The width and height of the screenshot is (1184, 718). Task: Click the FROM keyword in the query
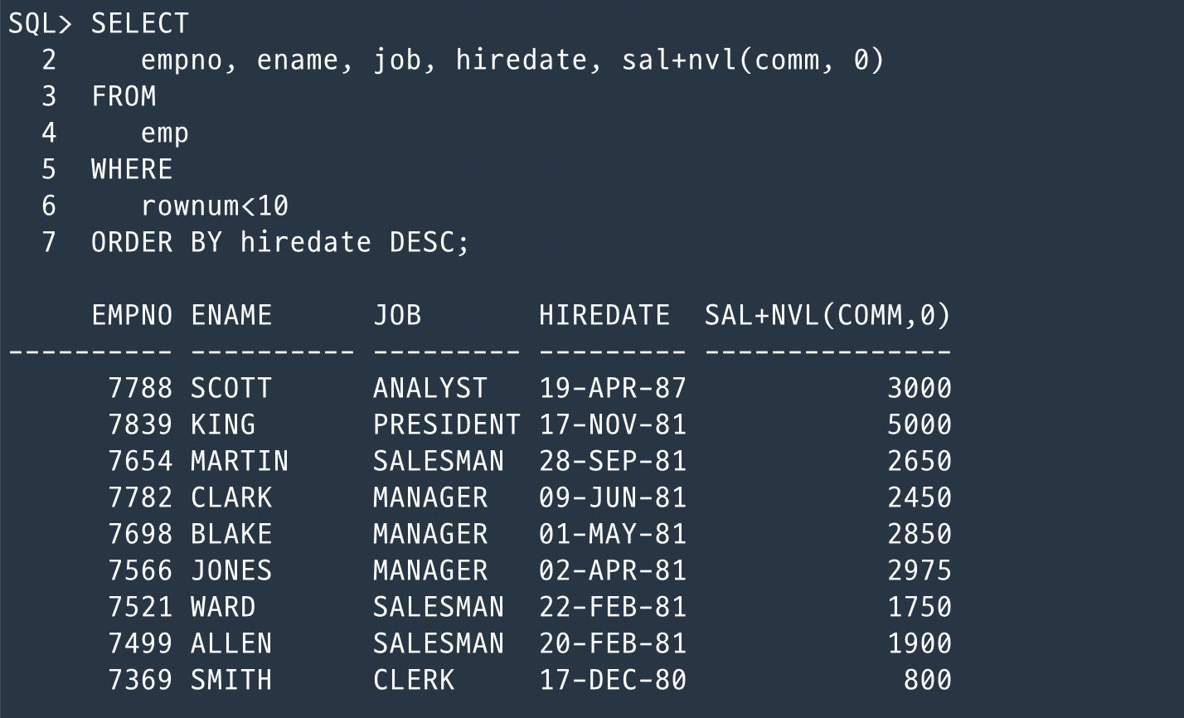point(124,96)
